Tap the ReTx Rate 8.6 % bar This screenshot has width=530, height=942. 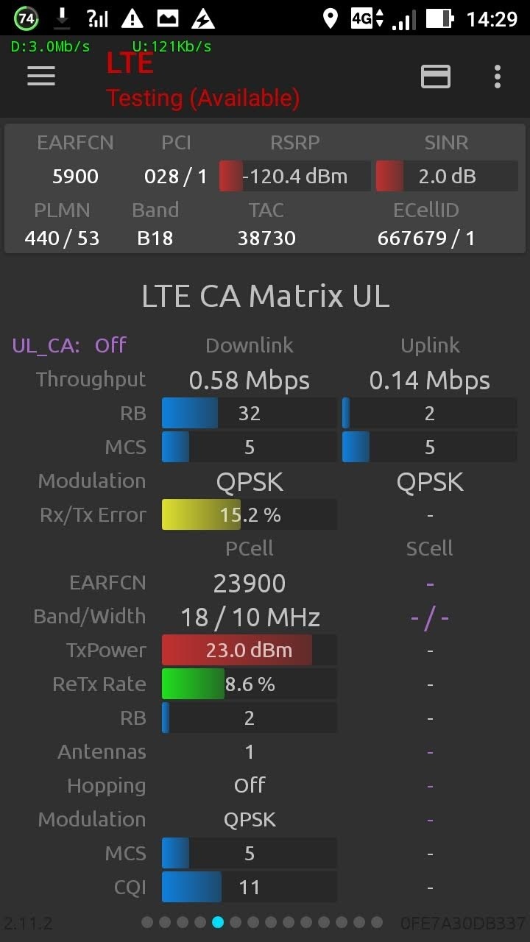coord(250,684)
